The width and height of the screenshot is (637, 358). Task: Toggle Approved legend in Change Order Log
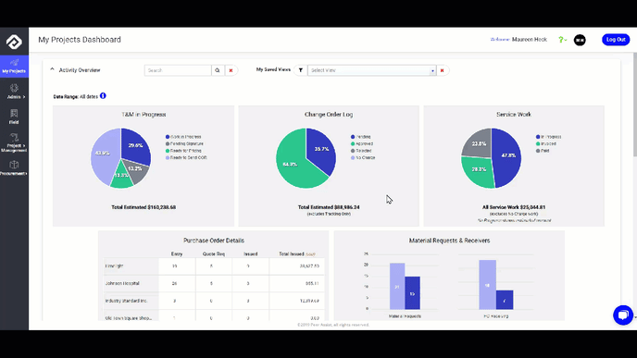362,143
